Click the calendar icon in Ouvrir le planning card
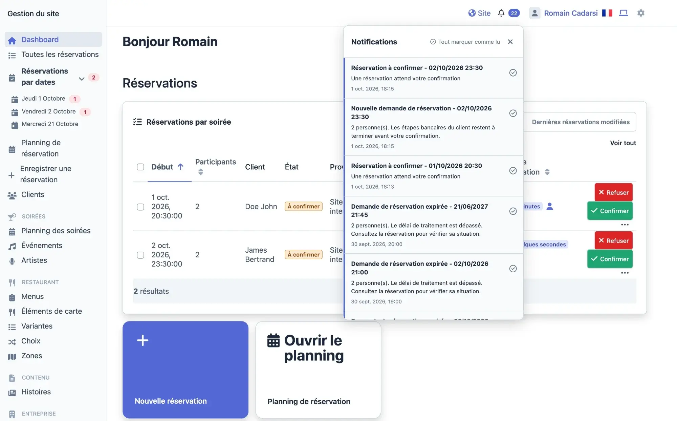 pos(273,340)
